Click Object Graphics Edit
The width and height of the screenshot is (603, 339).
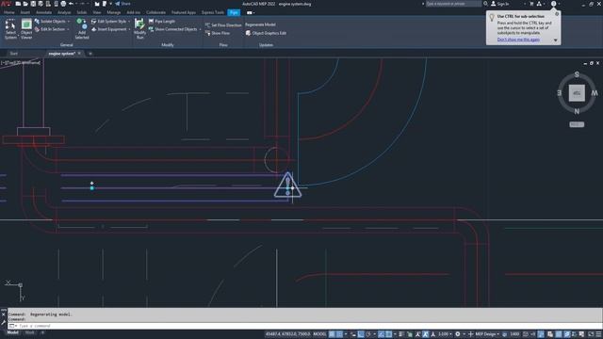266,33
